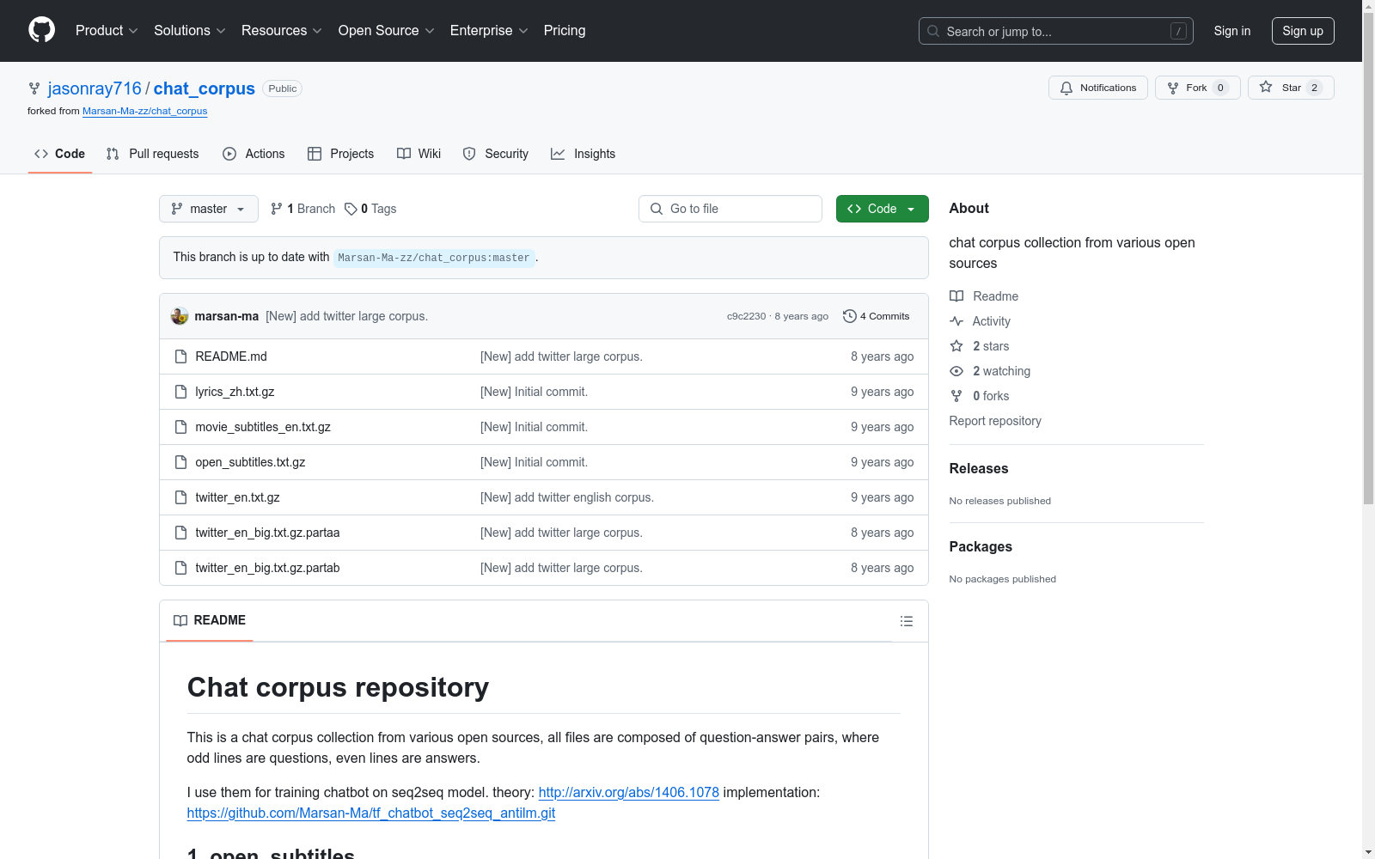Click the file icon beside open_subtitles.txt.gz

pos(180,462)
